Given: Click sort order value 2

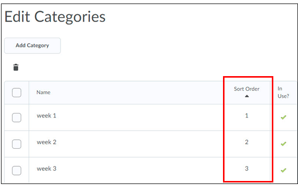Looking at the screenshot, I should point(247,142).
